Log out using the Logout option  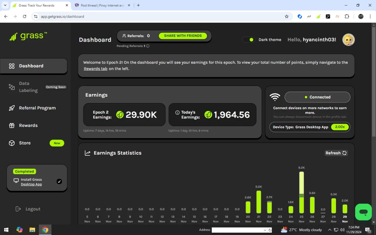click(28, 209)
